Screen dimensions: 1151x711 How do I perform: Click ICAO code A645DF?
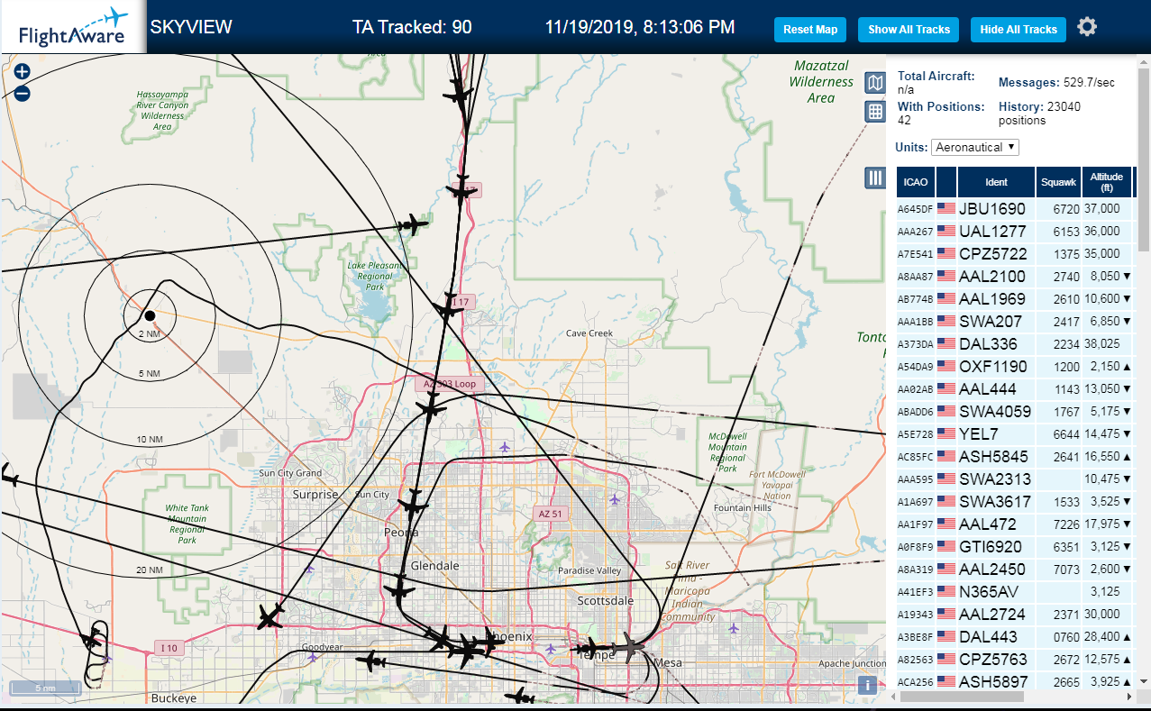tap(915, 209)
